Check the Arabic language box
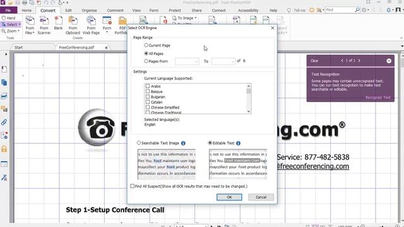 (148, 86)
